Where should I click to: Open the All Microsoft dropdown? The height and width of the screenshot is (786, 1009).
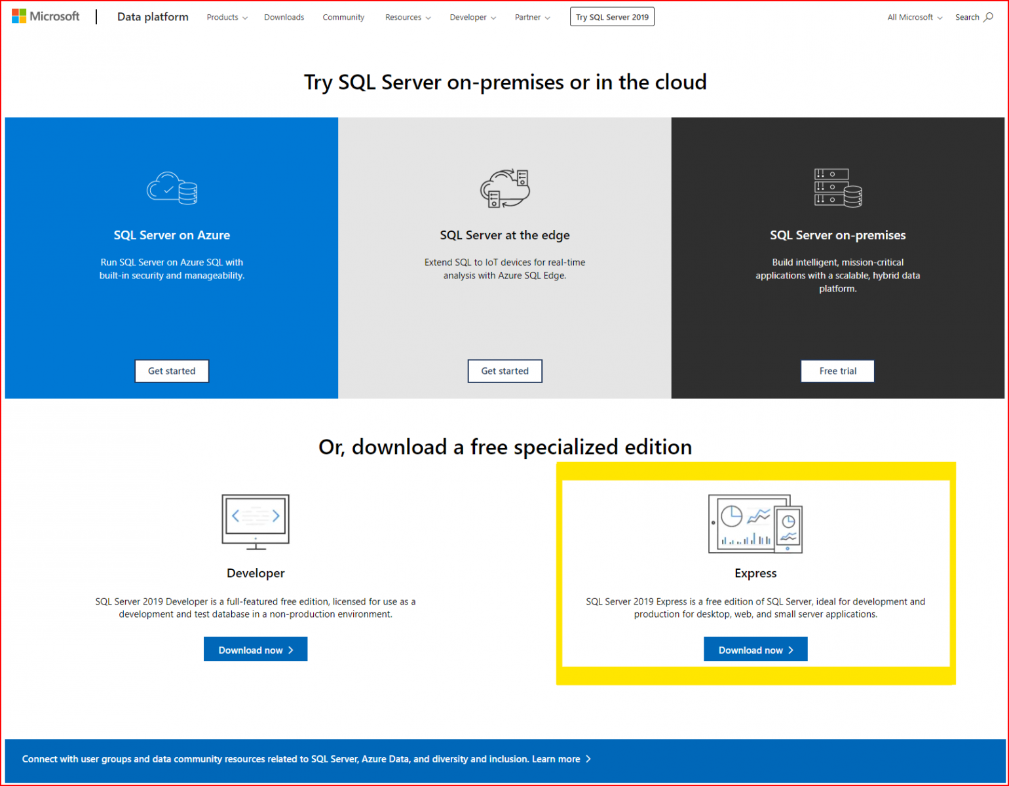(x=915, y=18)
